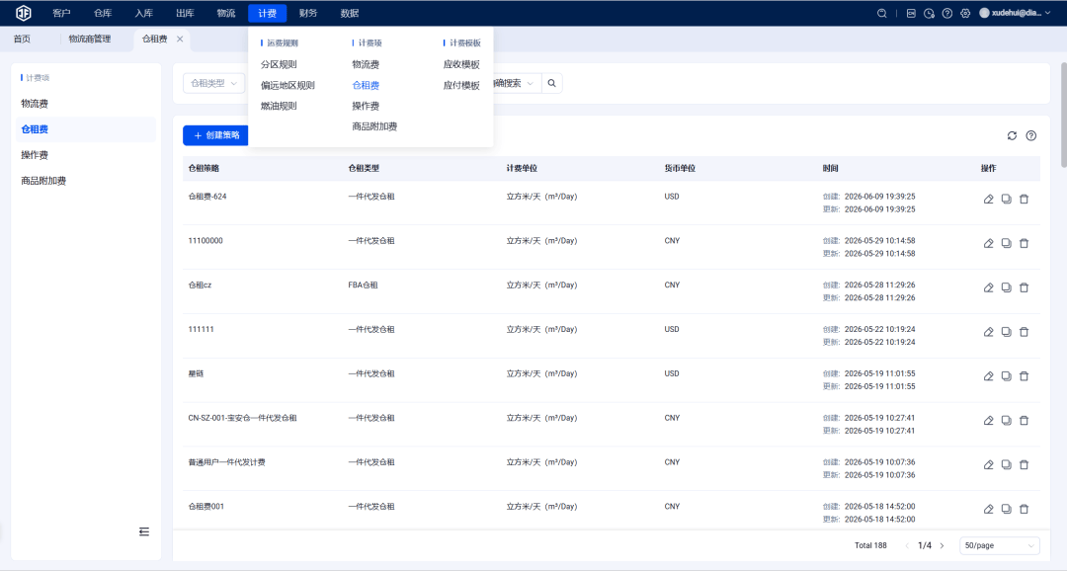Open the global search magnifier icon
The width and height of the screenshot is (1067, 571).
point(882,13)
